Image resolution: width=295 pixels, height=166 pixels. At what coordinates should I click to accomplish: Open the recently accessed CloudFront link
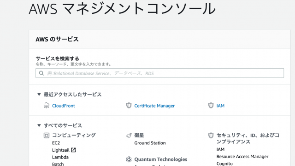(x=64, y=106)
